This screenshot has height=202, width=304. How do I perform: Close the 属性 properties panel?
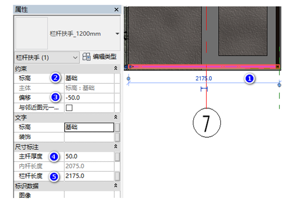tap(116, 9)
